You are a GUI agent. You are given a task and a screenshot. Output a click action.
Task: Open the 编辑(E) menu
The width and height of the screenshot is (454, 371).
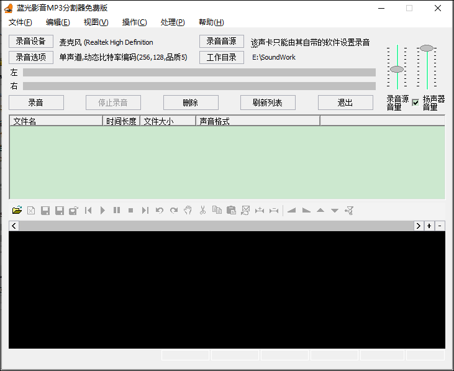point(58,22)
